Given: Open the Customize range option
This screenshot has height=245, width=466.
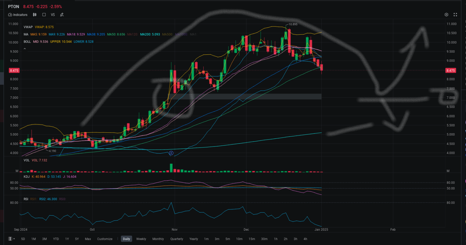Looking at the screenshot, I should pyautogui.click(x=105, y=239).
